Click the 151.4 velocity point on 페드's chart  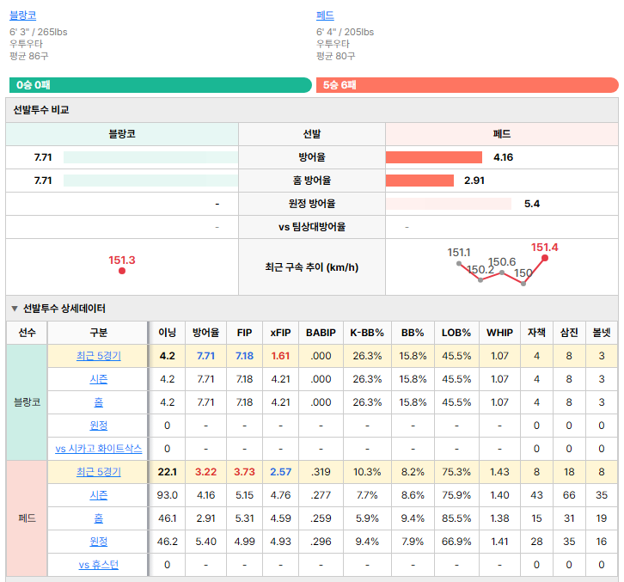coord(545,258)
